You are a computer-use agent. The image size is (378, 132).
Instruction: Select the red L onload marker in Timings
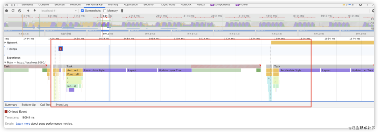coord(61,49)
